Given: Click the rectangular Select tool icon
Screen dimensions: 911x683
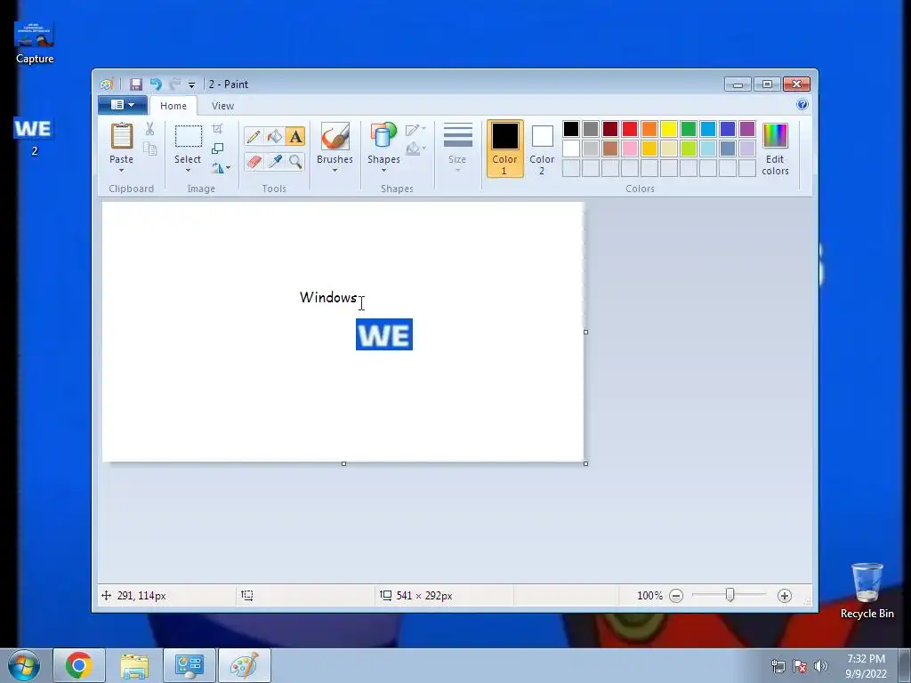Looking at the screenshot, I should [189, 136].
